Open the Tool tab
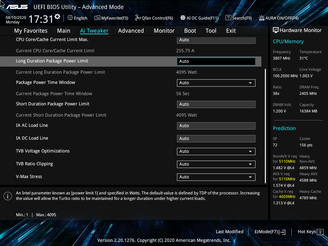328x246 pixels. tap(211, 31)
